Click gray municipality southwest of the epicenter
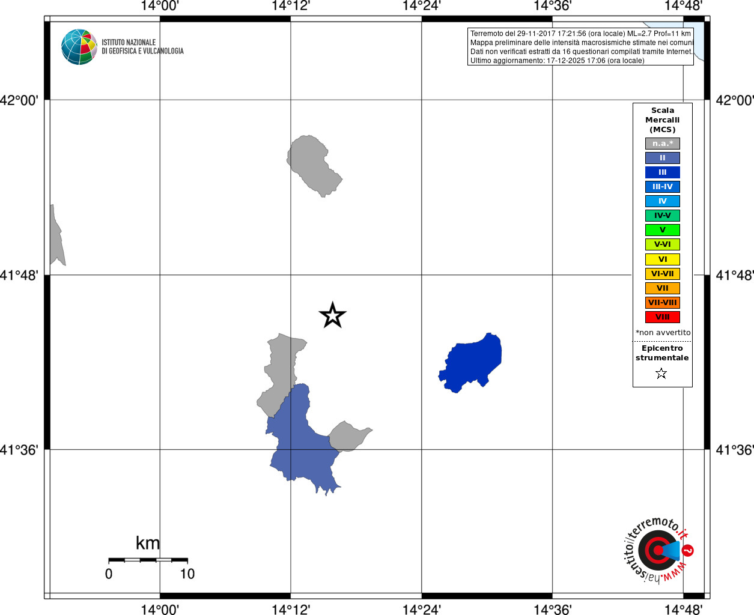754x615 pixels. tap(281, 372)
